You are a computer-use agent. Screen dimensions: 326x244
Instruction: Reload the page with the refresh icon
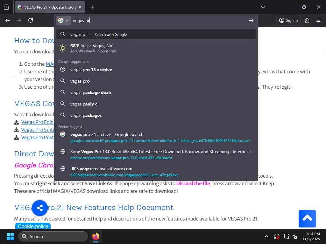click(31, 20)
